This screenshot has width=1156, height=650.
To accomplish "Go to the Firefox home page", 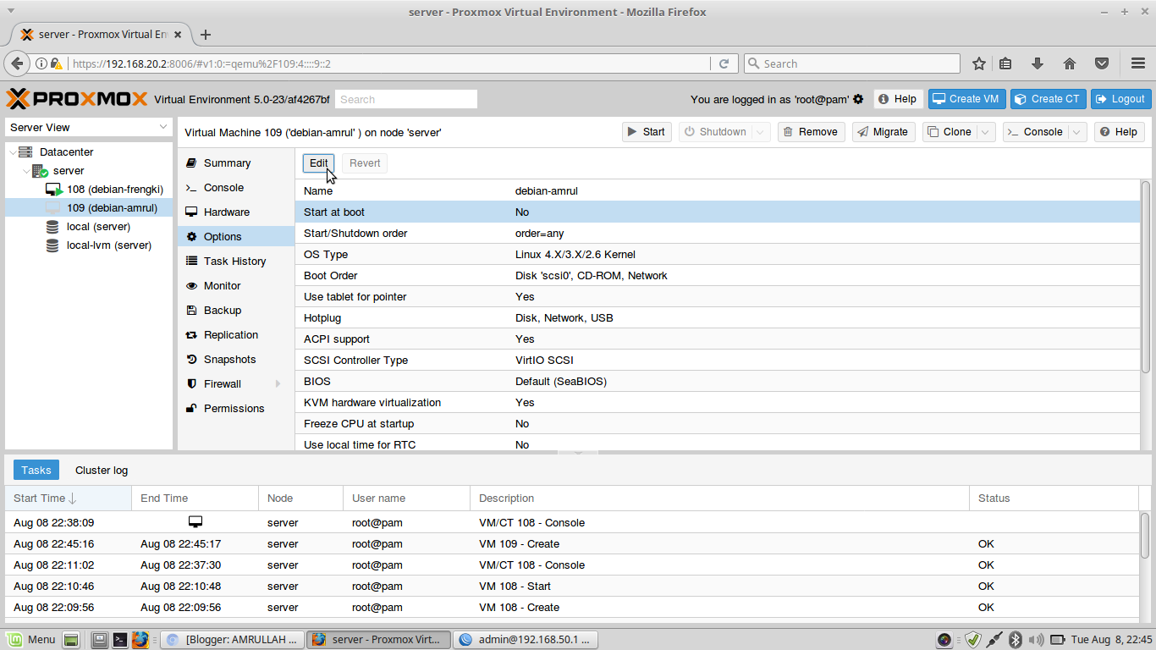I will click(x=1070, y=63).
